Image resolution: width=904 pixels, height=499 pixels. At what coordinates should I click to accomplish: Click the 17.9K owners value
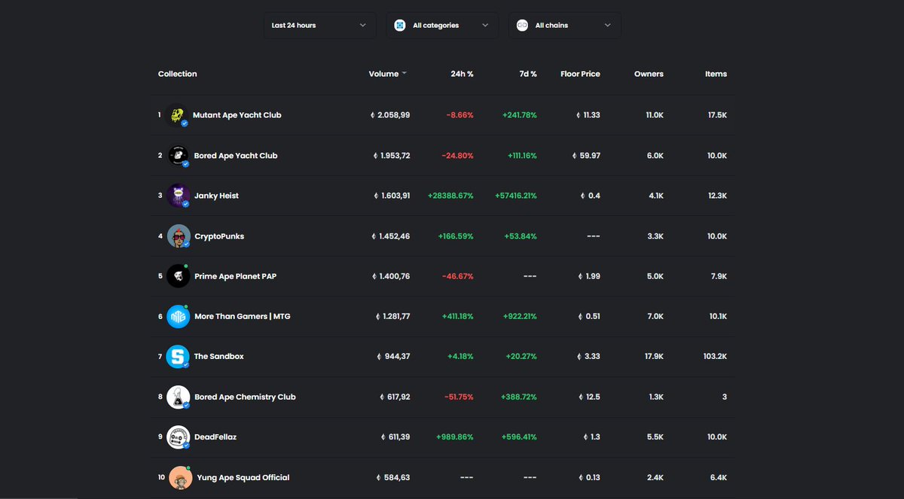[654, 356]
